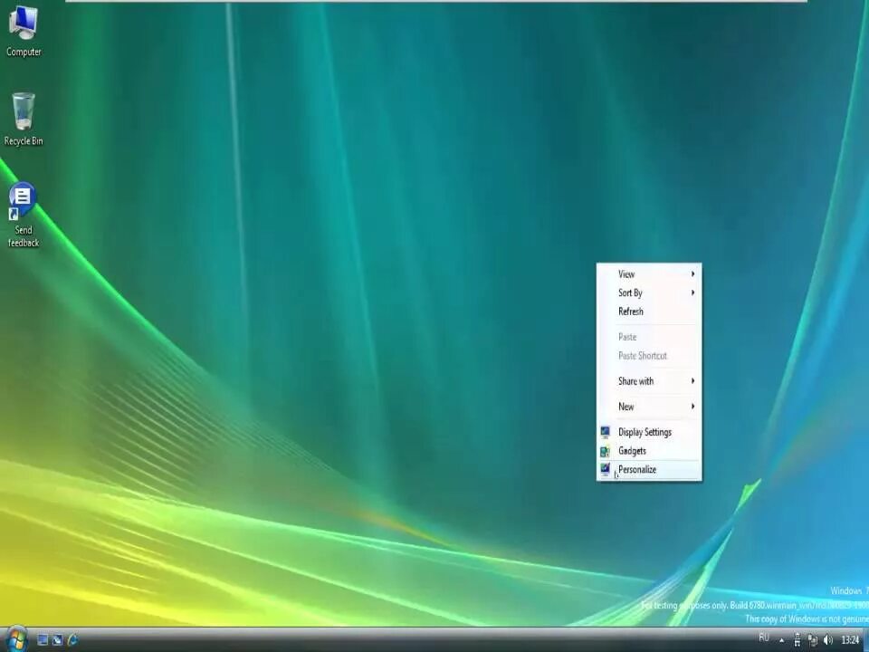Click the Switch windows quick launch icon
869x652 pixels.
57,640
